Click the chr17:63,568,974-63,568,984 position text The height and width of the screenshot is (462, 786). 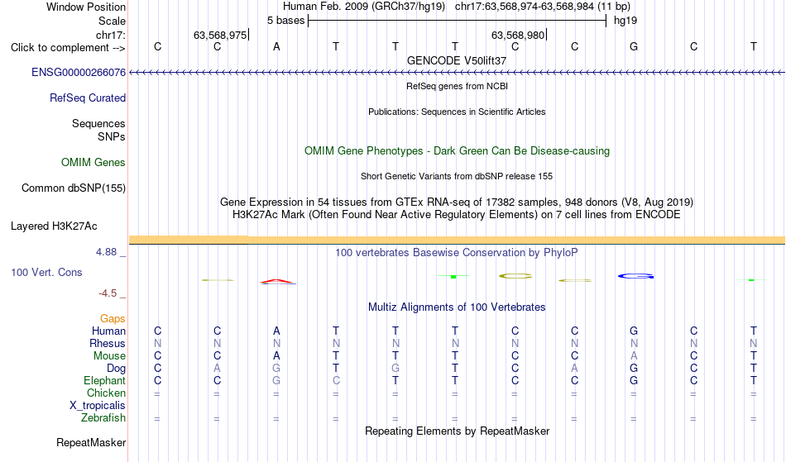coord(525,7)
